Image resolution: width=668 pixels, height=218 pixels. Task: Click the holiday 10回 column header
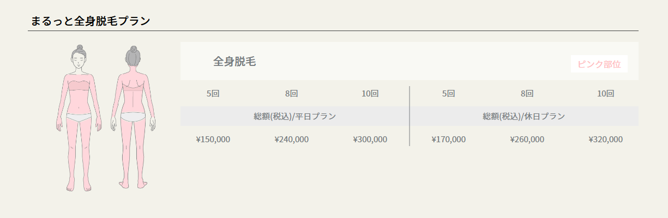[x=605, y=93]
